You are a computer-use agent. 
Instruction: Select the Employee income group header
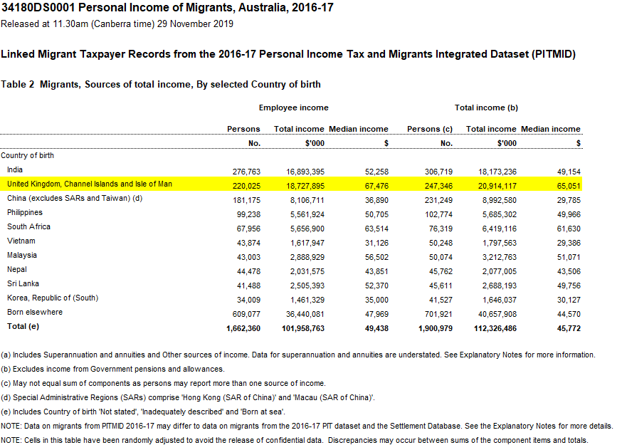click(x=293, y=108)
